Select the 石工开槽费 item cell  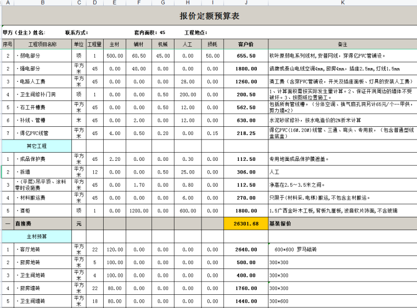pos(43,107)
